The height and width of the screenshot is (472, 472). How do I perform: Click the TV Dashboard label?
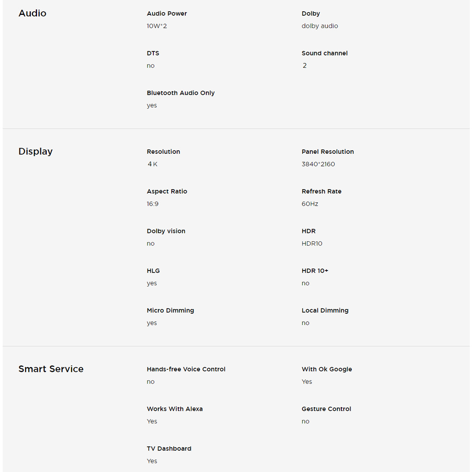click(x=169, y=449)
